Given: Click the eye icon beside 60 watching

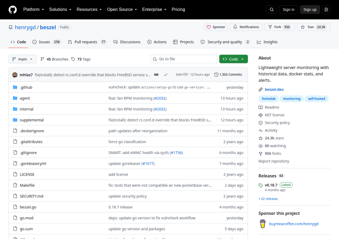Looking at the screenshot, I should [261, 146].
